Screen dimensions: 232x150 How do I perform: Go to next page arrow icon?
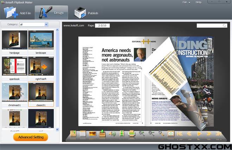(208, 134)
